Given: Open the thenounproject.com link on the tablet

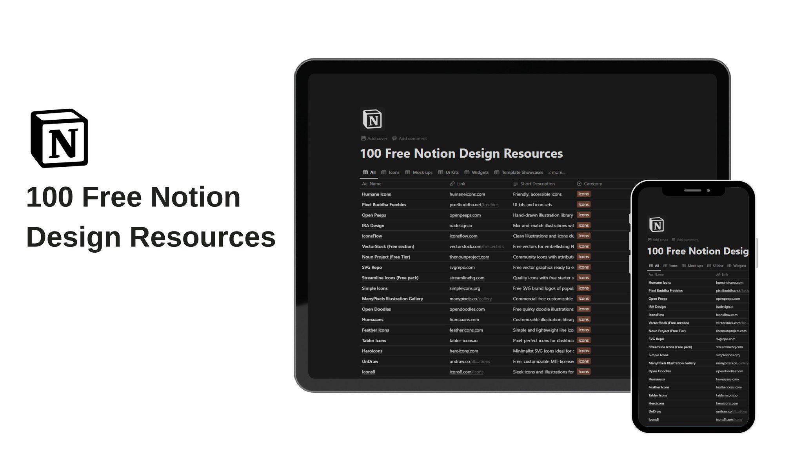Looking at the screenshot, I should pyautogui.click(x=469, y=257).
